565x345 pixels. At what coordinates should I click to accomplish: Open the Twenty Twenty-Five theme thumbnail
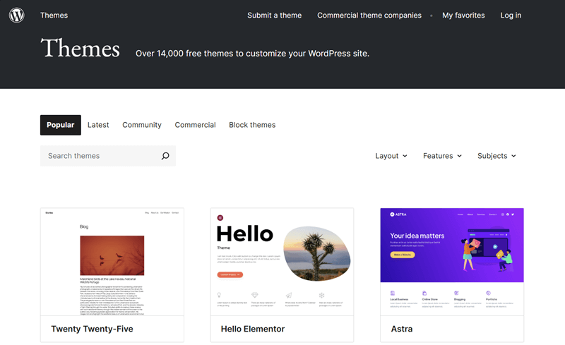click(x=112, y=262)
